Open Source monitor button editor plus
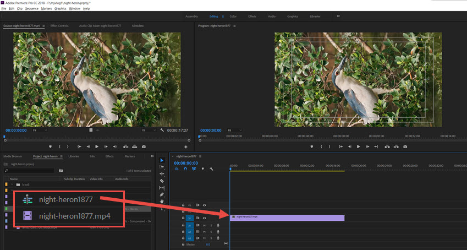467x250 pixels. pos(186,147)
